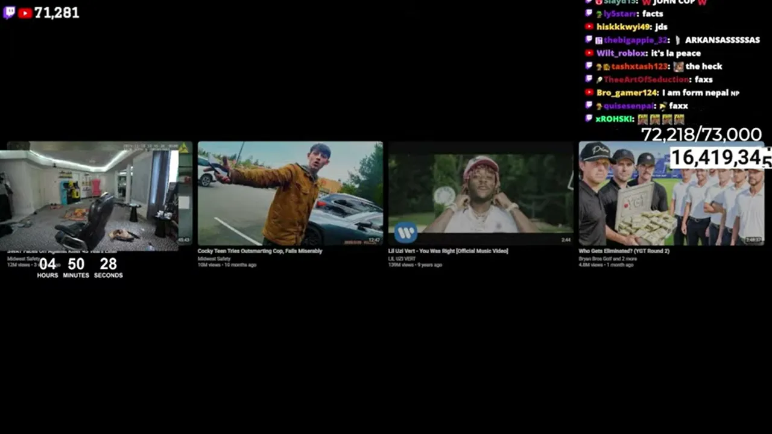Click the badge icon before TheeArtOfSeduction's name
The width and height of the screenshot is (772, 434).
click(x=600, y=80)
